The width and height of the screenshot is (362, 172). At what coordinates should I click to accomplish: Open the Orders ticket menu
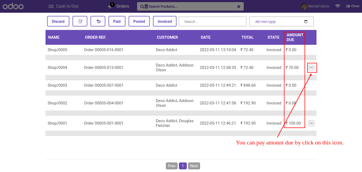coord(119,6)
